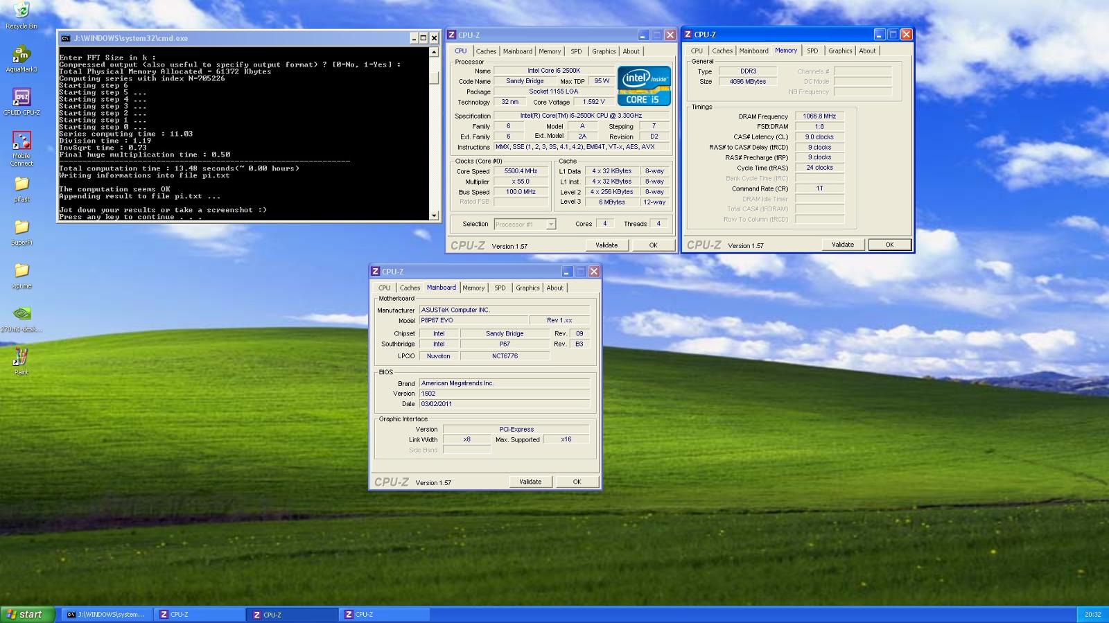Image resolution: width=1109 pixels, height=623 pixels.
Task: Click the multiplier value x 55.0
Action: click(x=521, y=182)
